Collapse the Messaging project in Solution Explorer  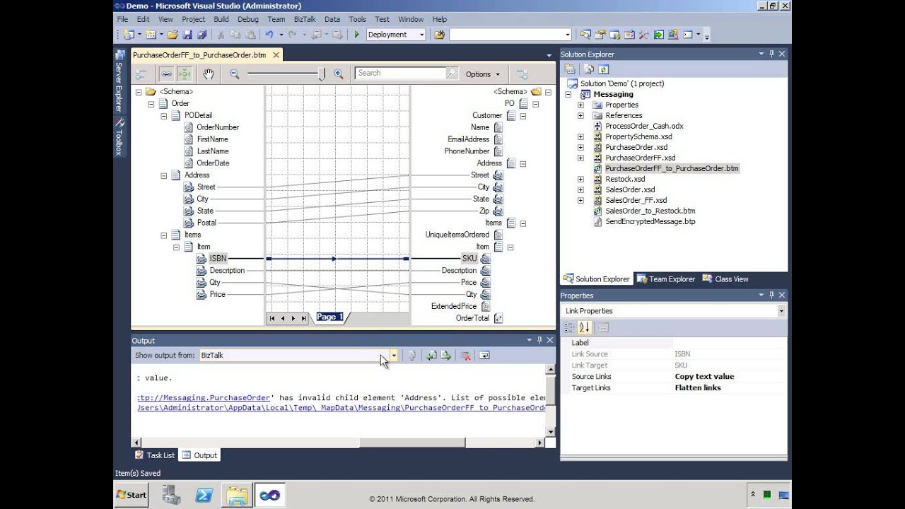pos(568,94)
